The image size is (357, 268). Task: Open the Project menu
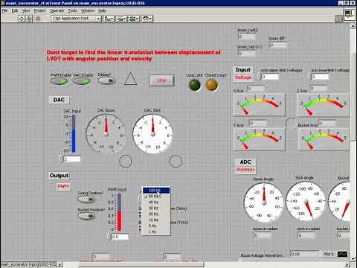click(x=40, y=10)
